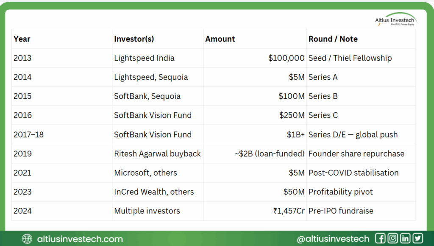Click the Facebook icon in footer

tap(380, 238)
